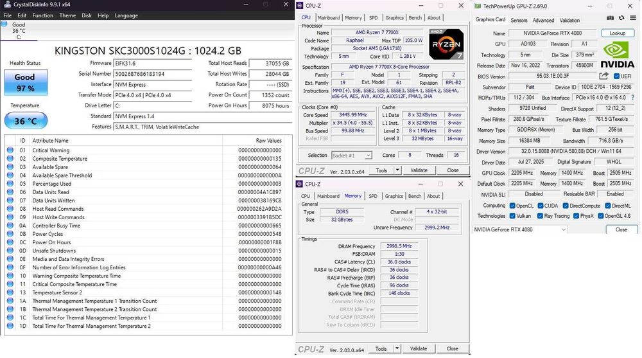Open the Function menu in CrystalDiskInfo

pos(42,15)
